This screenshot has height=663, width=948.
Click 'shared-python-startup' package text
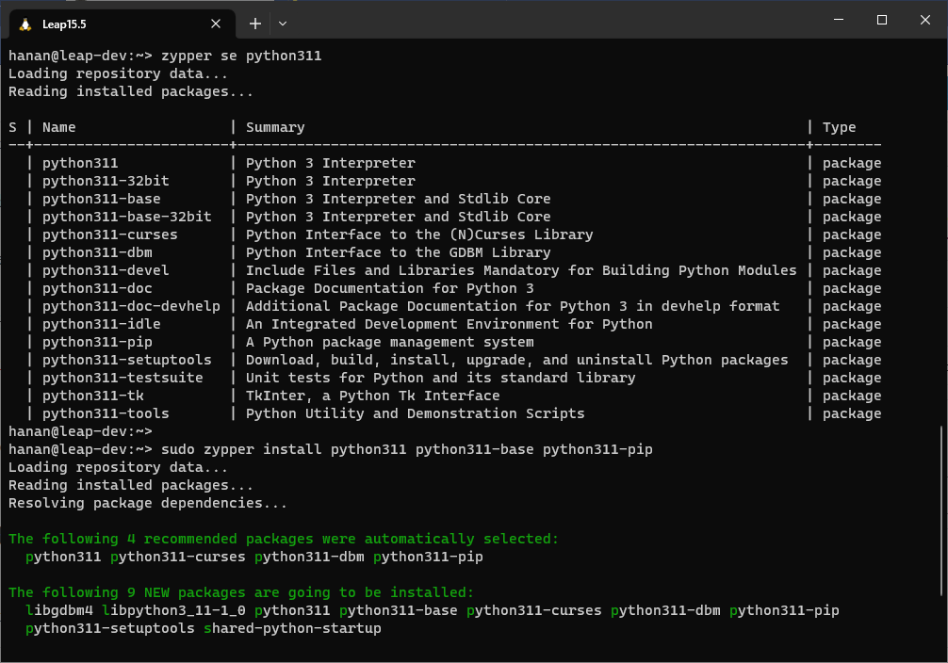(292, 628)
